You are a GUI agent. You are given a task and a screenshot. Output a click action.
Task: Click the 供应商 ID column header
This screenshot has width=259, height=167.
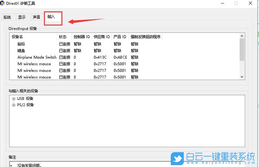pos(102,37)
